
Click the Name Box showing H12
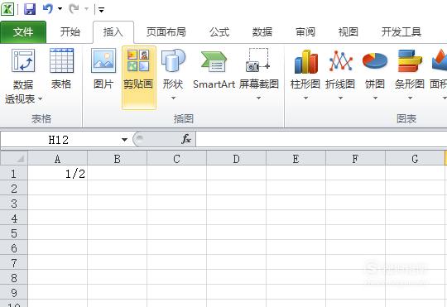click(59, 140)
